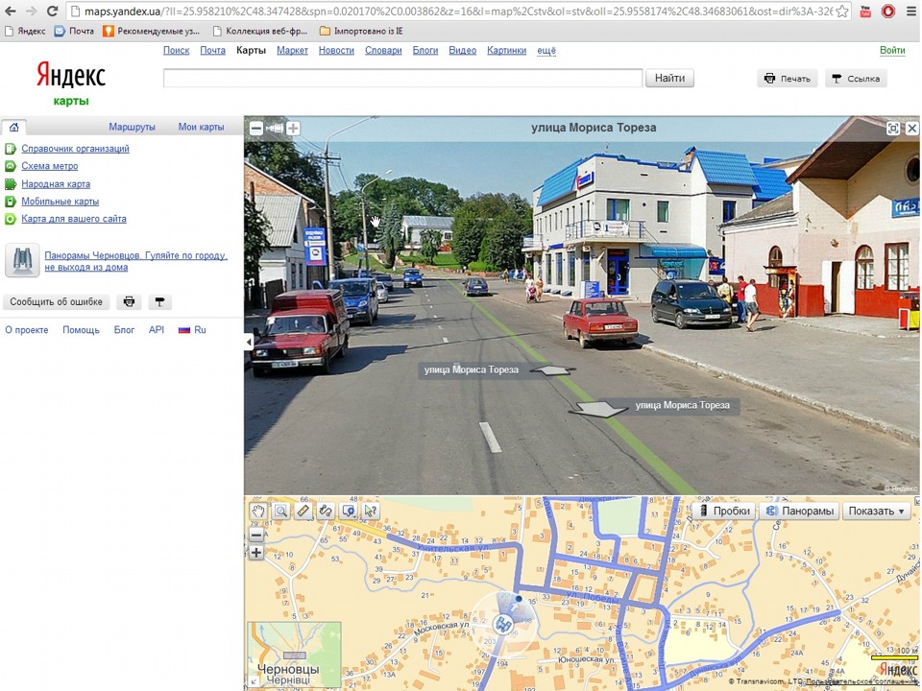
Task: Open Блог footer link
Action: (x=124, y=330)
